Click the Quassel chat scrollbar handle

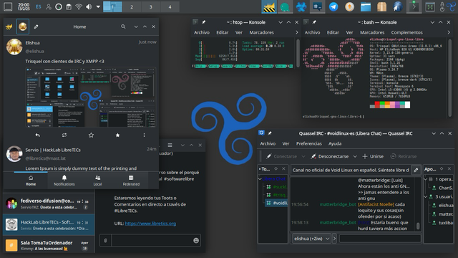click(x=418, y=226)
